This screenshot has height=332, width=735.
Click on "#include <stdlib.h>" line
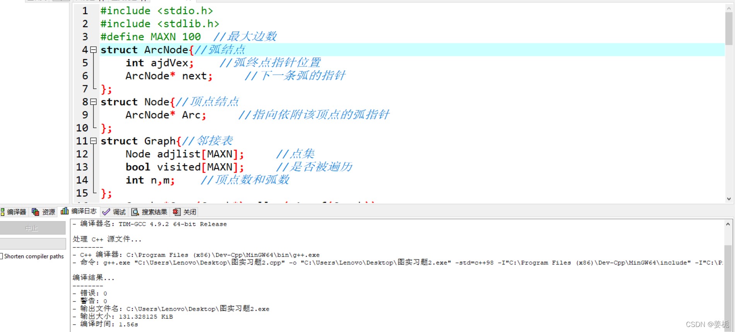pos(160,24)
